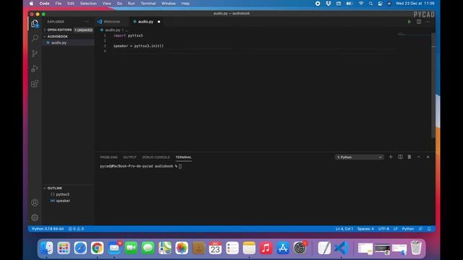Open notifications bell in status bar

coord(429,229)
